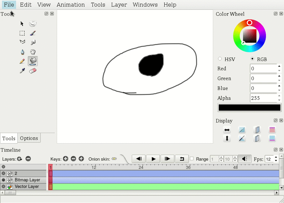Increase the Red value stepper
Image resolution: width=284 pixels, height=203 pixels.
(x=279, y=66)
